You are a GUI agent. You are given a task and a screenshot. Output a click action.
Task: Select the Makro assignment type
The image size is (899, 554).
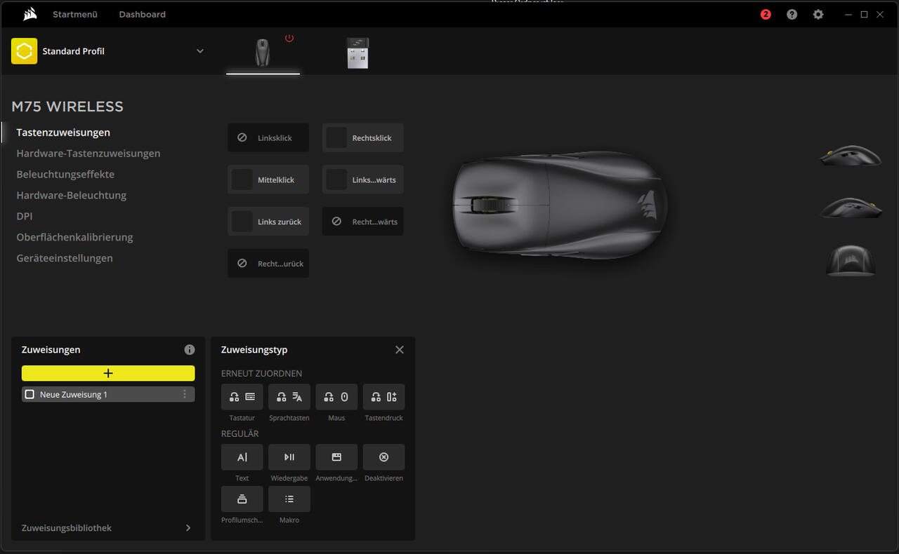point(289,499)
